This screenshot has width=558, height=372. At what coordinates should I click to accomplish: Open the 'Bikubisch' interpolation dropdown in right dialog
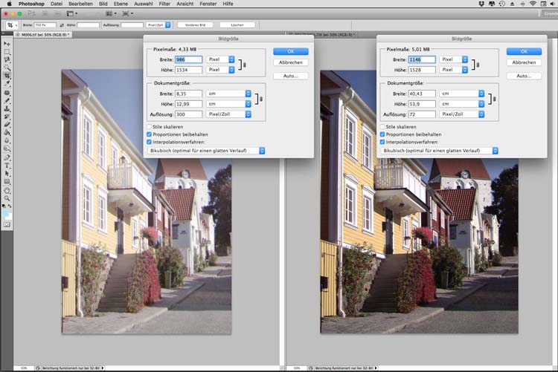[x=439, y=151]
